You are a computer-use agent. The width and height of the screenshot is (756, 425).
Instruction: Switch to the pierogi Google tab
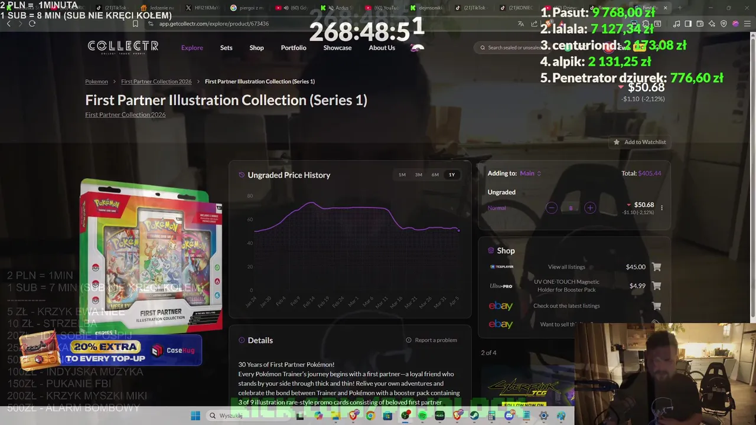247,8
